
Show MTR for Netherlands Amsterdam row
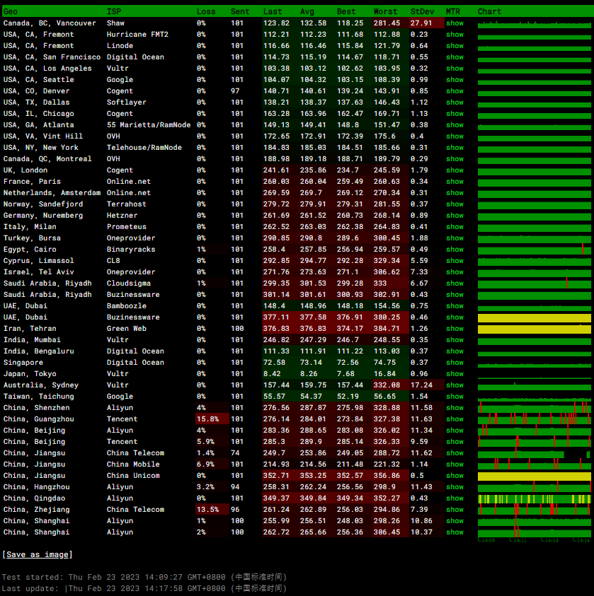pos(455,193)
